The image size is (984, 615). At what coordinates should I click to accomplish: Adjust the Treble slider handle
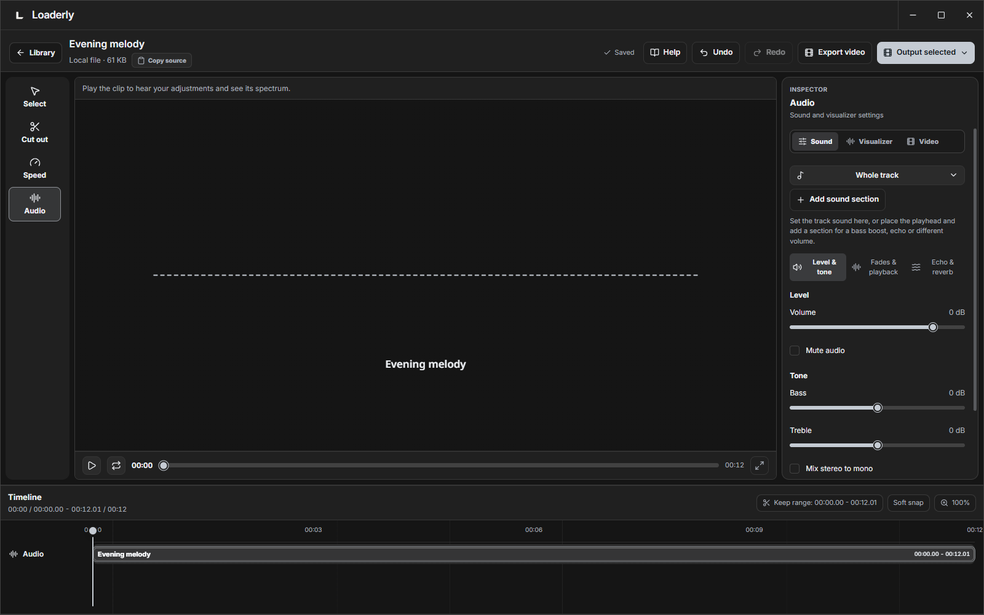click(x=878, y=445)
